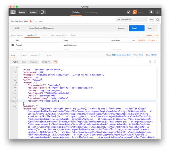Open the Runner
The image size is (170, 151).
click(x=22, y=12)
